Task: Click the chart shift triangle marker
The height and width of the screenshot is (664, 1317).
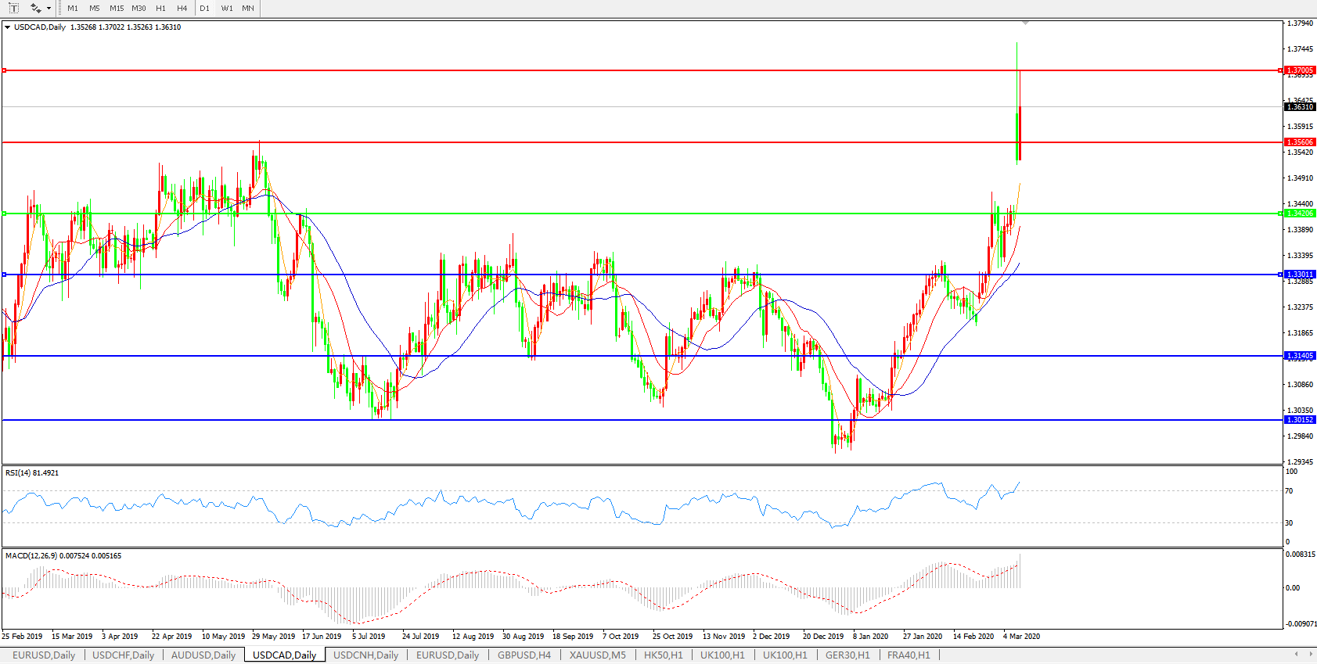Action: 1025,23
